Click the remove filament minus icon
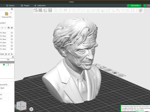This screenshot has height=112, width=150. tap(5, 28)
